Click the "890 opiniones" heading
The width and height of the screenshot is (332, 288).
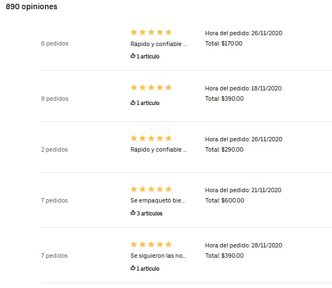[x=31, y=8]
